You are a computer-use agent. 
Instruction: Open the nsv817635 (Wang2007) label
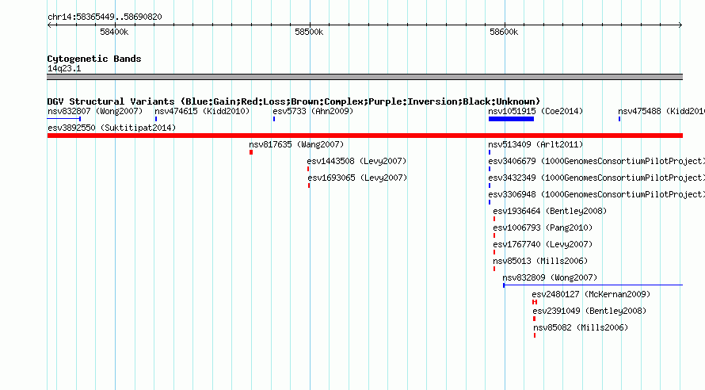(x=296, y=144)
